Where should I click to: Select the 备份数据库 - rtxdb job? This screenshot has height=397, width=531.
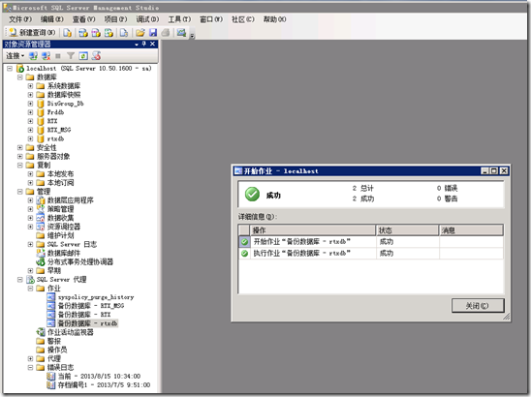pyautogui.click(x=87, y=323)
